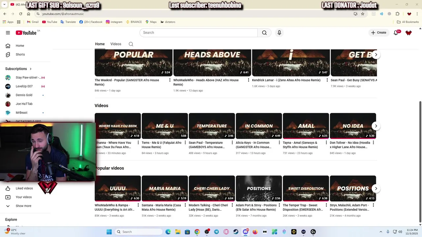Open options for WhoMadeWho Heads Above video
The image size is (422, 237).
coord(249,80)
